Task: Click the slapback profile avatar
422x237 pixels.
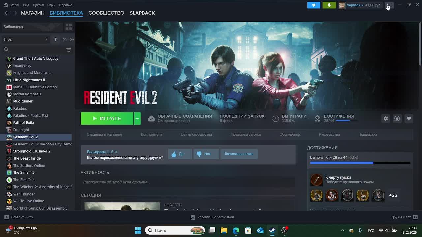Action: pos(342,5)
